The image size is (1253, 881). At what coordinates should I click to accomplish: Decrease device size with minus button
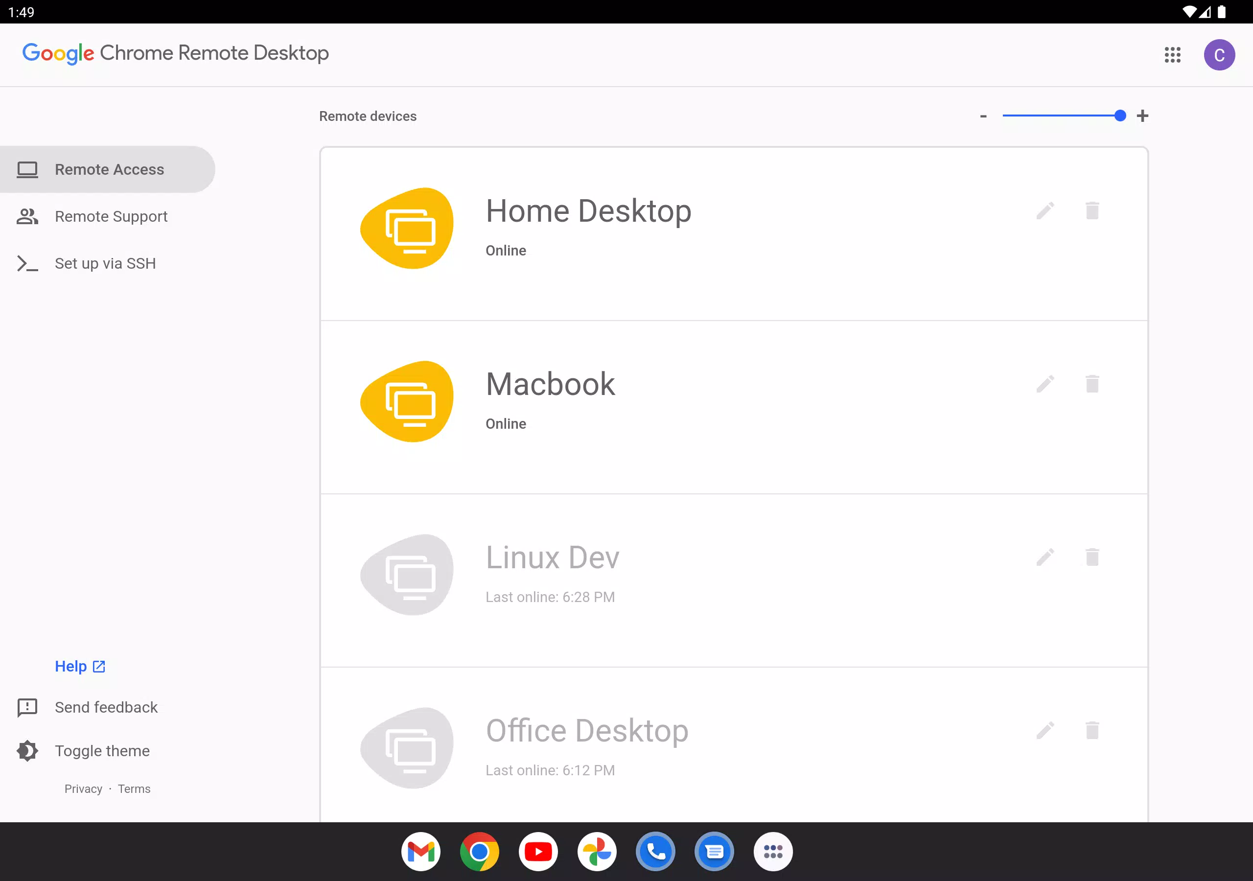[983, 116]
